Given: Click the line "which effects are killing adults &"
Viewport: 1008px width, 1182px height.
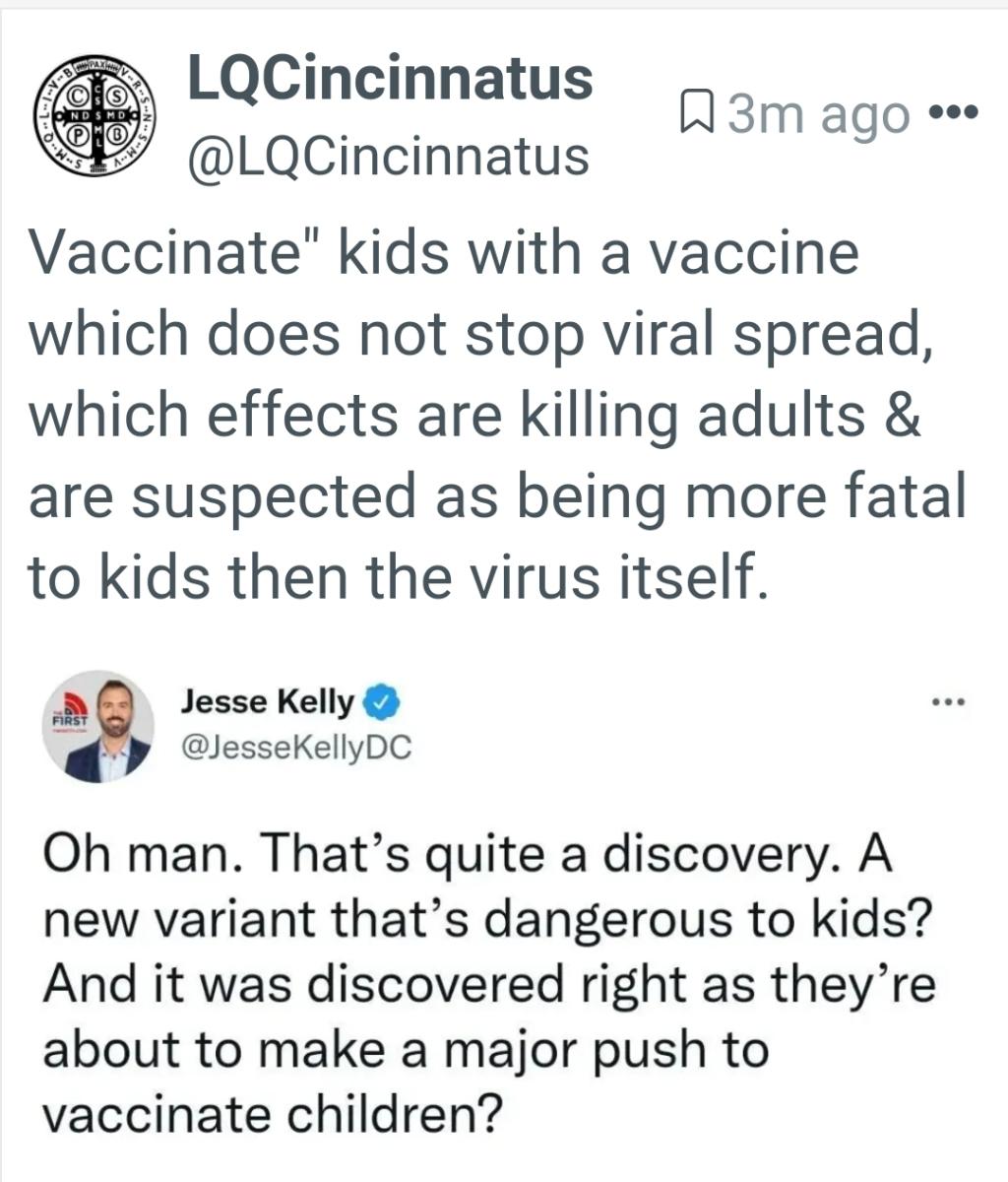Looking at the screenshot, I should [474, 415].
